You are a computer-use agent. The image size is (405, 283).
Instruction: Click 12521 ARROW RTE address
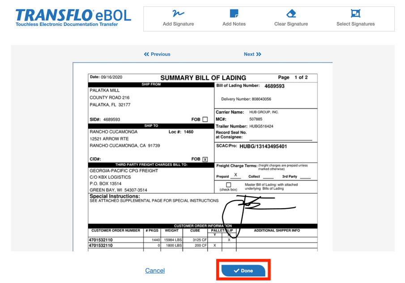(109, 139)
